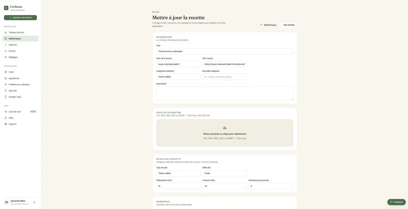Click the v1.2.0 version badge

click(x=33, y=112)
